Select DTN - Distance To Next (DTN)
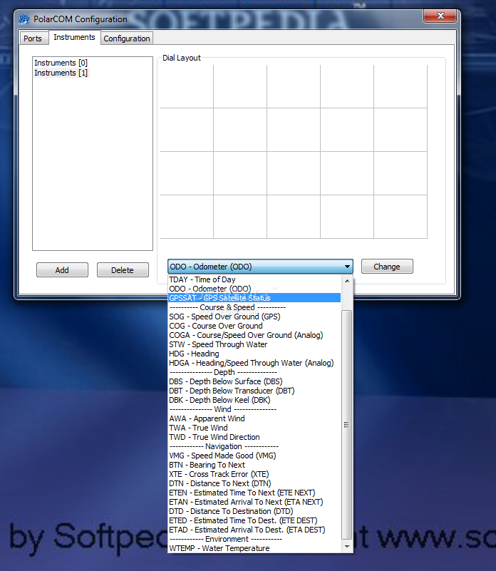The width and height of the screenshot is (496, 571). click(254, 483)
